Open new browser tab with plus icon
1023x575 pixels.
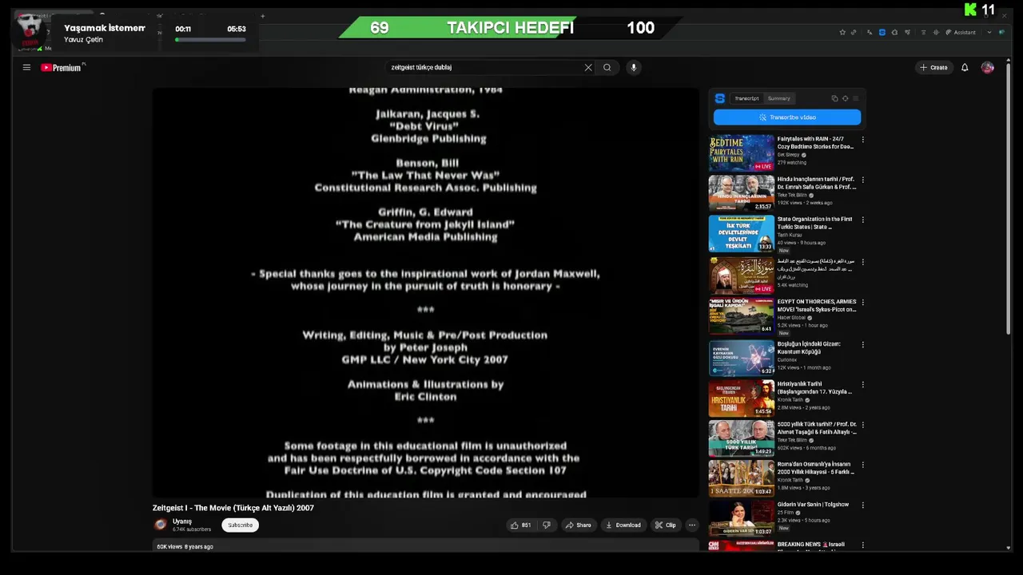262,16
